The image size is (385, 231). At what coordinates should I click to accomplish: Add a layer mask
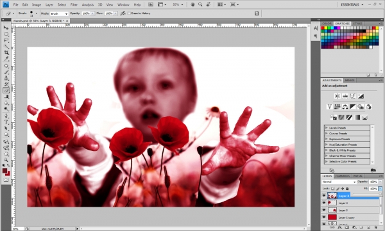[x=346, y=228]
